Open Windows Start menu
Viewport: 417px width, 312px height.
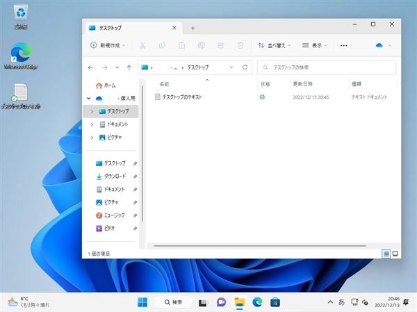[x=142, y=302]
